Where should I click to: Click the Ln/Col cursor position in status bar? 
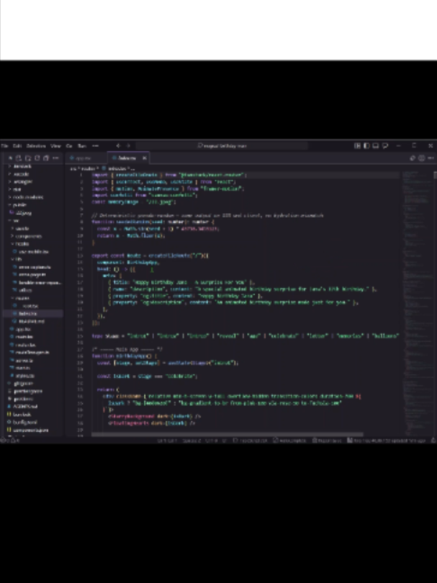click(x=166, y=440)
